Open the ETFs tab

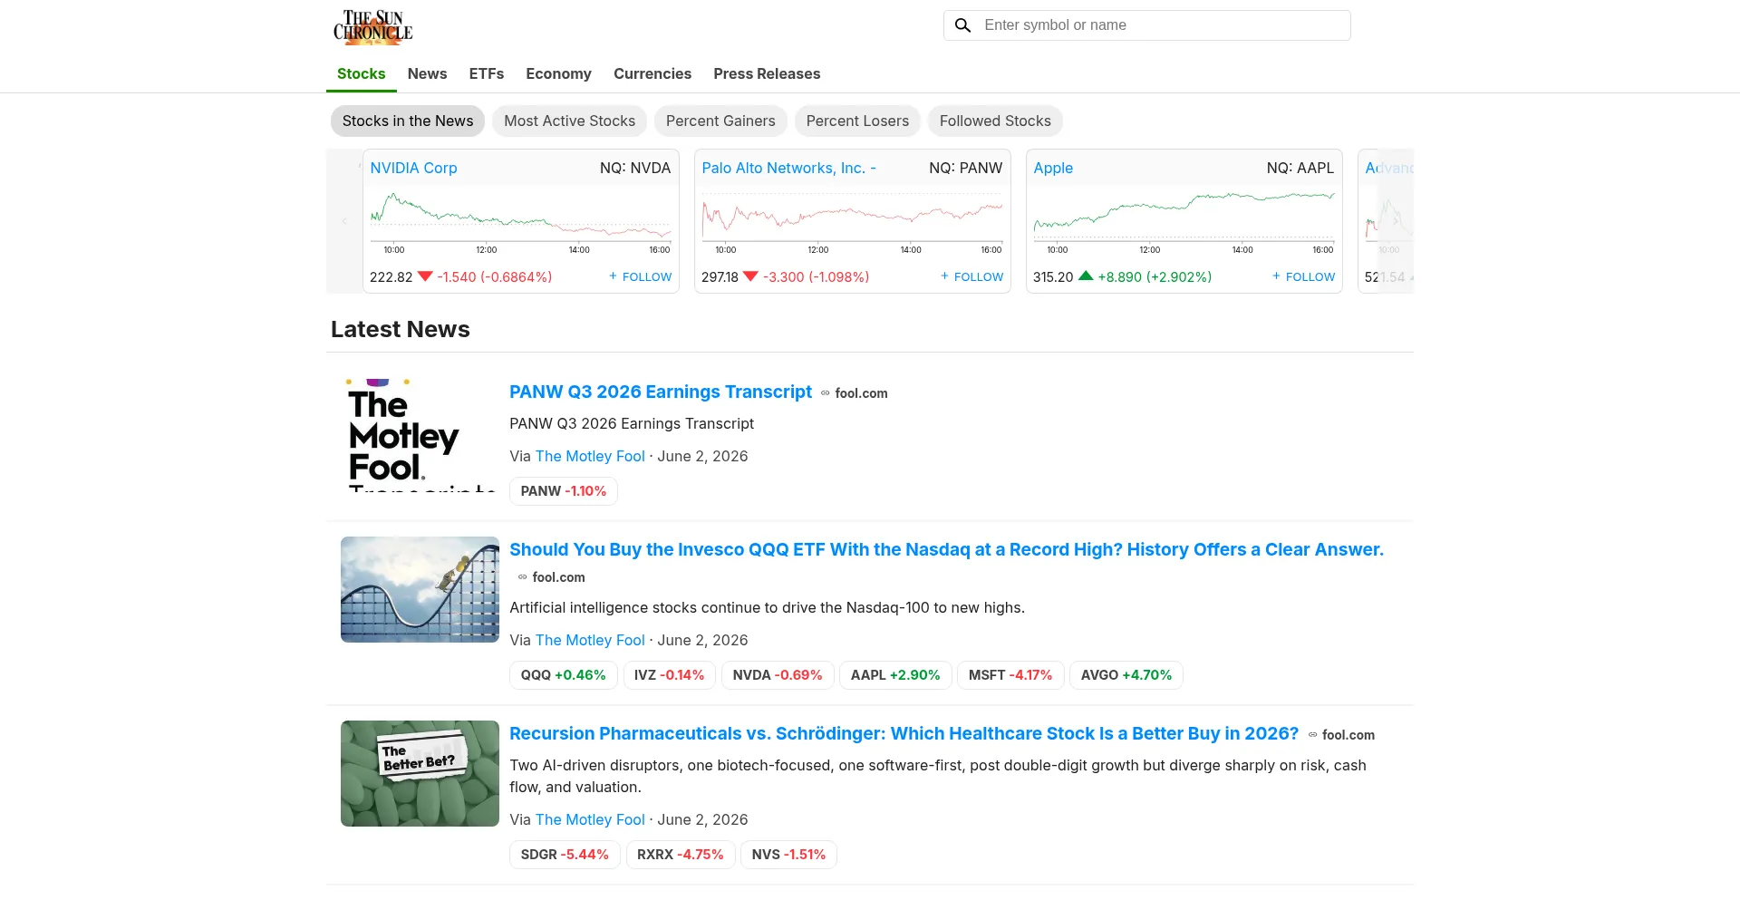(487, 73)
